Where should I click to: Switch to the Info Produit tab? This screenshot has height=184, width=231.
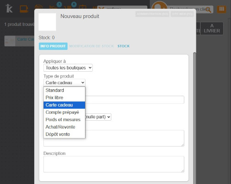(53, 46)
